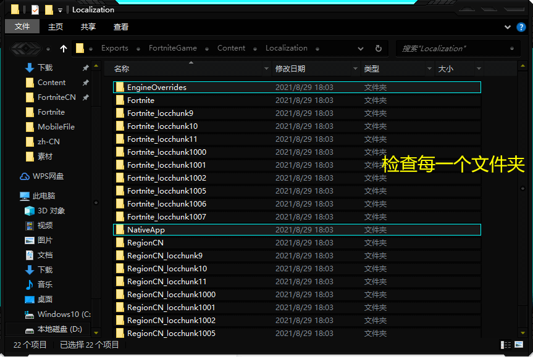Select the EngineOverrides folder
This screenshot has height=357, width=533.
click(x=296, y=87)
